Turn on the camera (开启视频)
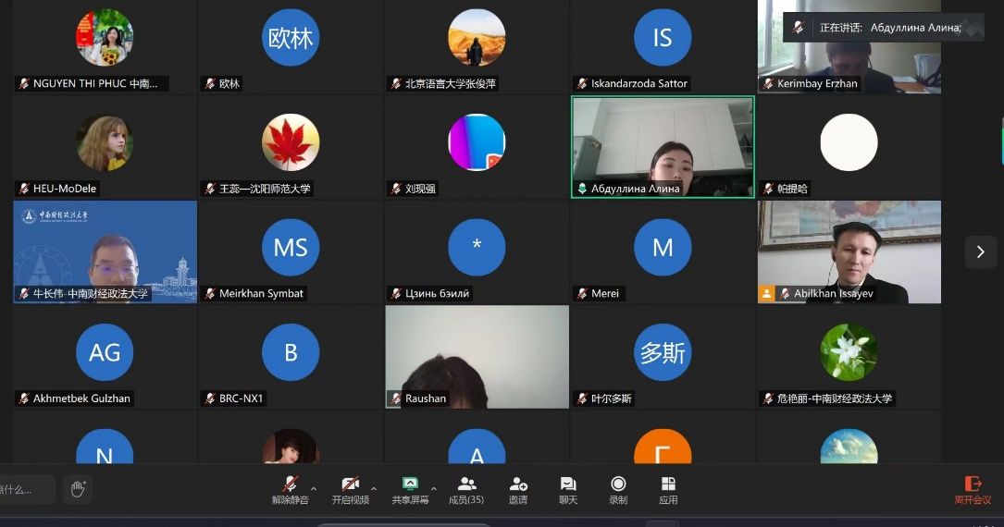Viewport: 1004px width, 527px height. (350, 488)
